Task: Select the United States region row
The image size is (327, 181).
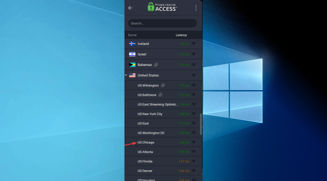Action: (x=163, y=75)
